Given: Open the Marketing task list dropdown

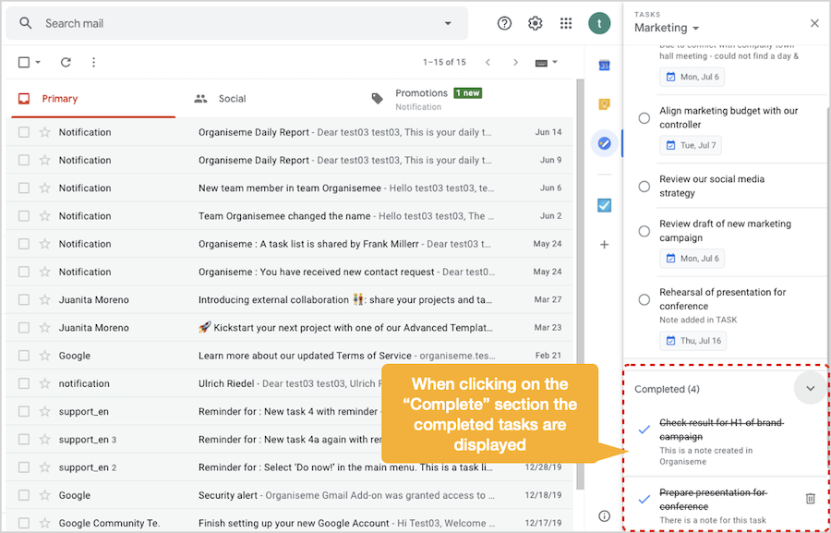Looking at the screenshot, I should point(667,28).
